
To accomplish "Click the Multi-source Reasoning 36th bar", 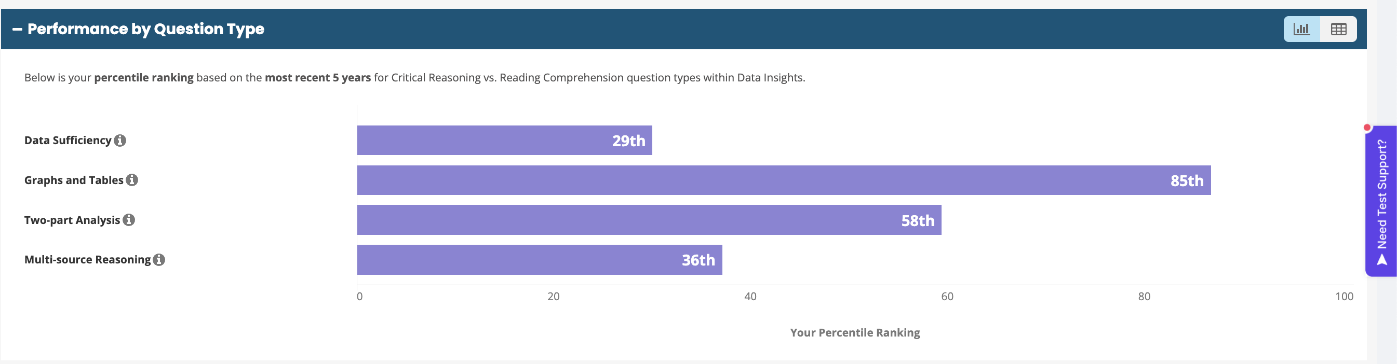I will pos(540,260).
